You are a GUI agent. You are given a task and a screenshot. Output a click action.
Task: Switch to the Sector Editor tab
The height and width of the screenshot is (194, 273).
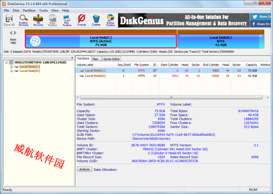click(x=111, y=59)
